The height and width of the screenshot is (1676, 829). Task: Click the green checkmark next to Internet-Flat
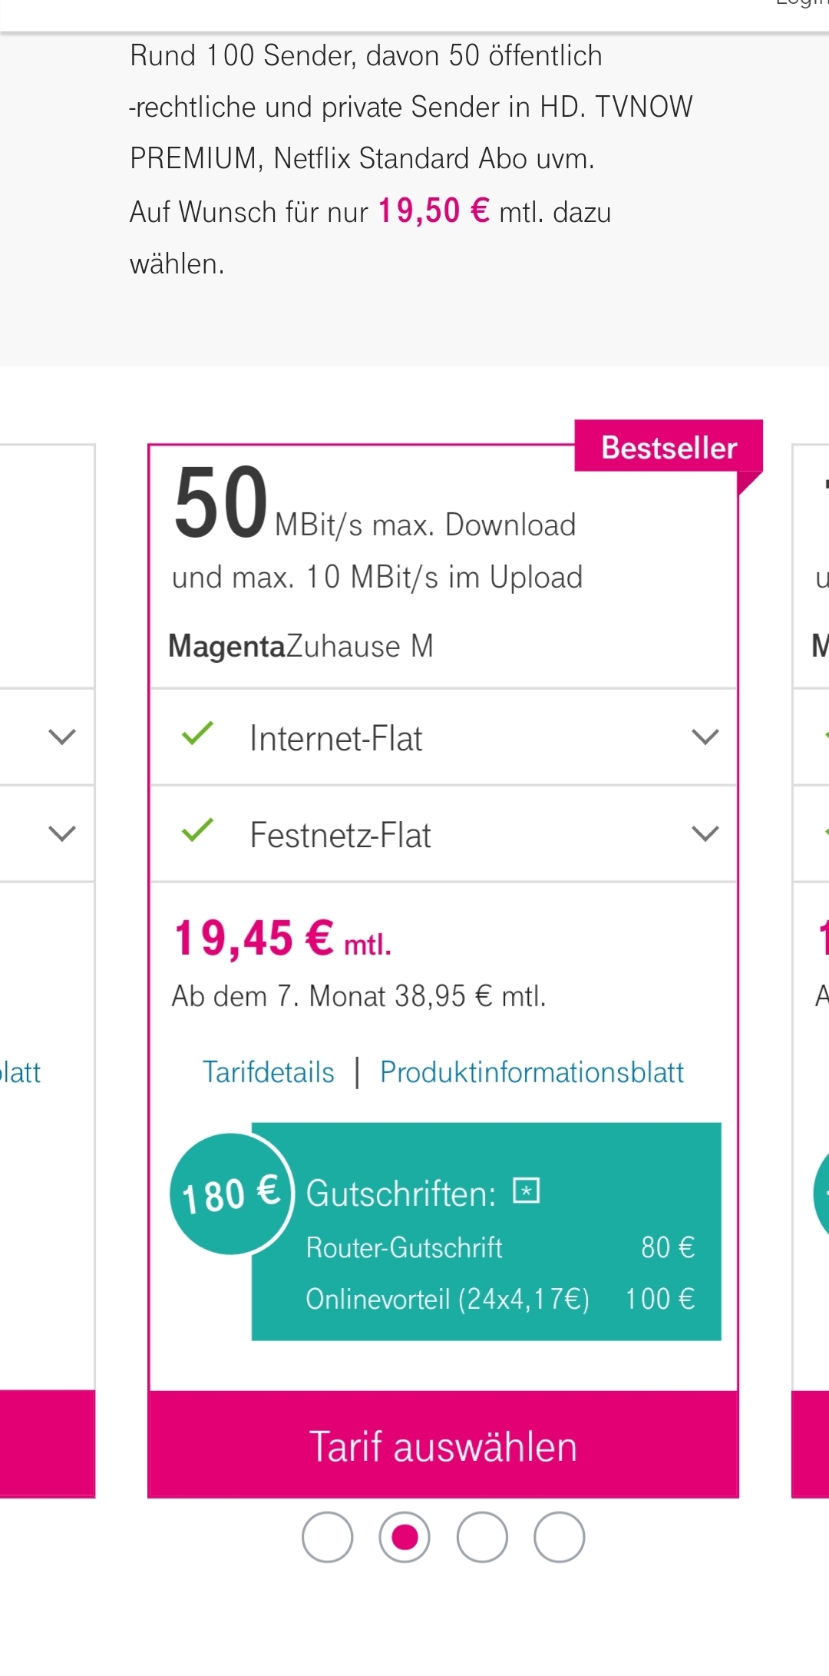coord(197,734)
